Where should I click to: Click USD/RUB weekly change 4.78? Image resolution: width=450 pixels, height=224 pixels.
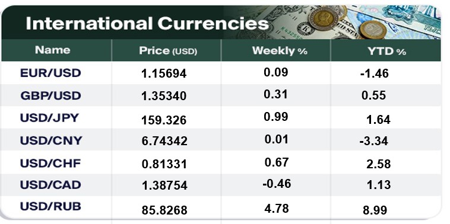pyautogui.click(x=277, y=208)
